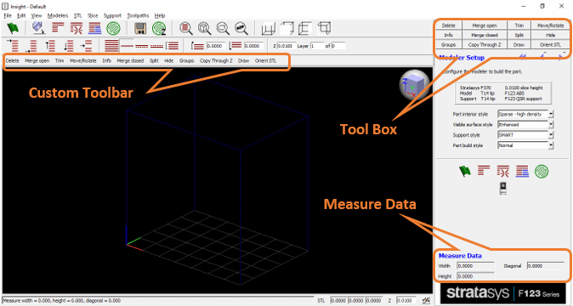Select the highlighted top-view box icon
Image resolution: width=573 pixels, height=306 pixels.
click(x=286, y=28)
